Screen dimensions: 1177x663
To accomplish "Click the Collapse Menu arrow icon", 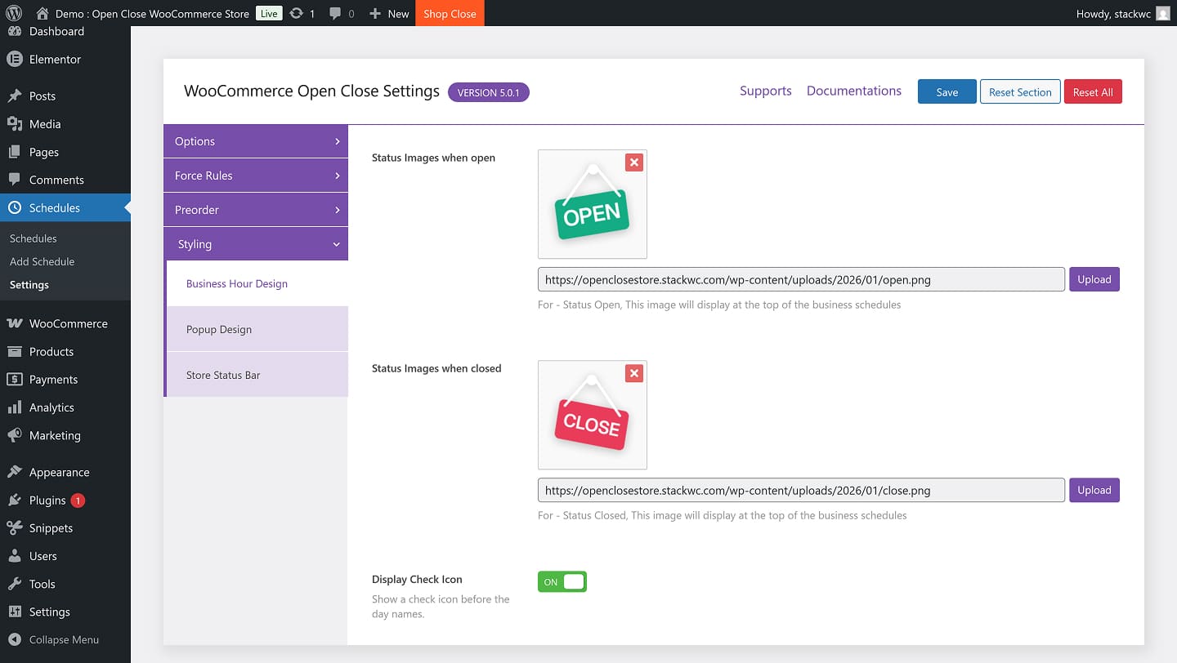I will point(14,639).
